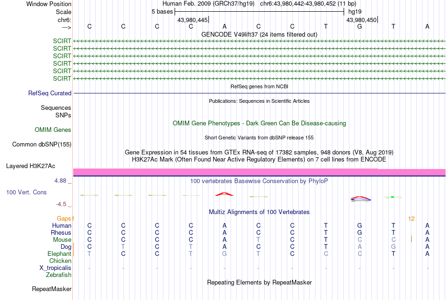Click the G base in the Dog alignment row
The height and width of the screenshot is (300, 446).
tap(393, 247)
